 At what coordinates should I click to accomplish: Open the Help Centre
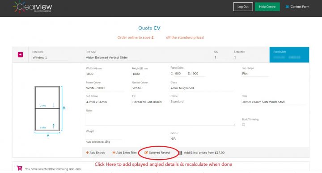pyautogui.click(x=267, y=7)
